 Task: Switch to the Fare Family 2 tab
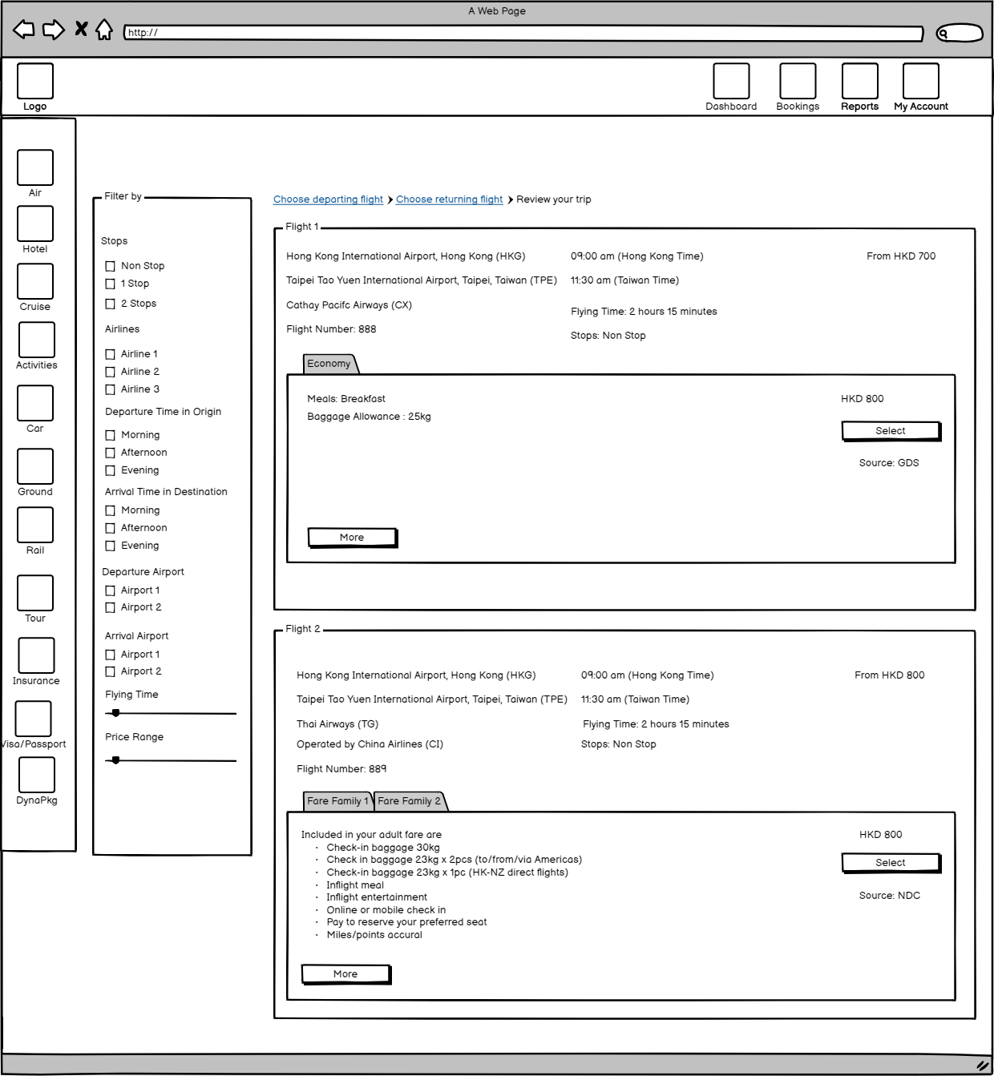tap(409, 801)
